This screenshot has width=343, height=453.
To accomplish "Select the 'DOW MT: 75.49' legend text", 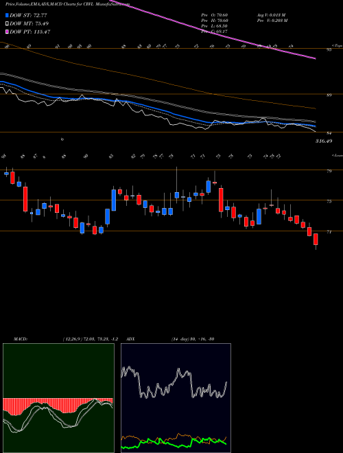I will (x=28, y=23).
